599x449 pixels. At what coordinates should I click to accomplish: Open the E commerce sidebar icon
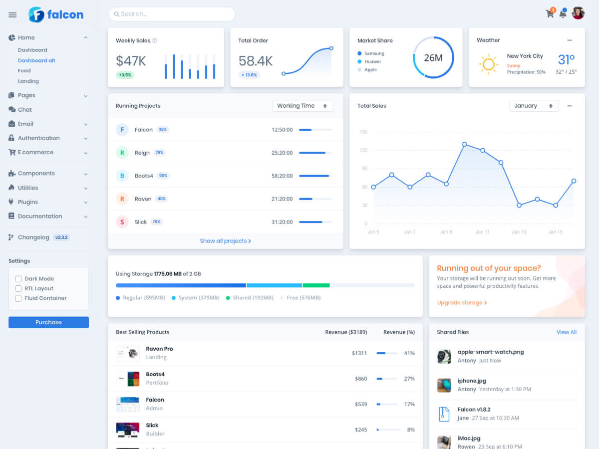tap(11, 152)
